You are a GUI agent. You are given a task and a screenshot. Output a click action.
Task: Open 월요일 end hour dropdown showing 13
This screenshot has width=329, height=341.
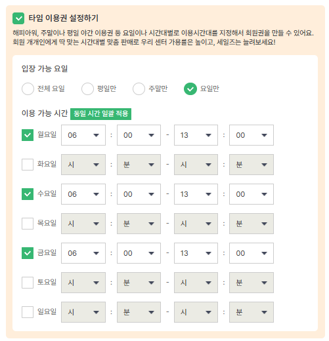[x=196, y=135]
